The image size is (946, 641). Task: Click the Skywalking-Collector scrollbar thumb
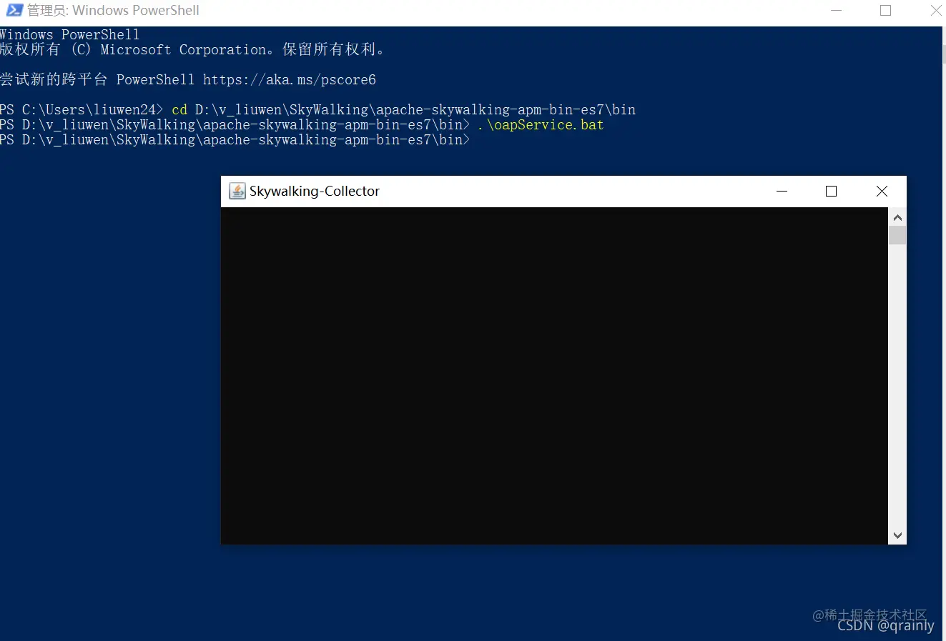point(897,235)
